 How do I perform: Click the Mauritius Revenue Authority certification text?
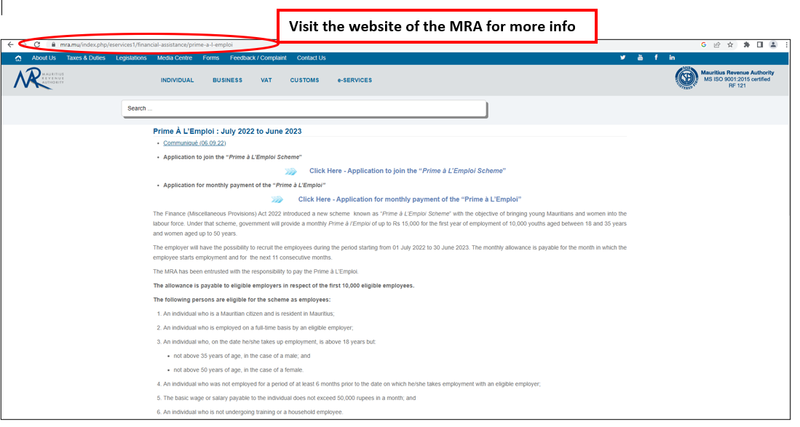737,79
